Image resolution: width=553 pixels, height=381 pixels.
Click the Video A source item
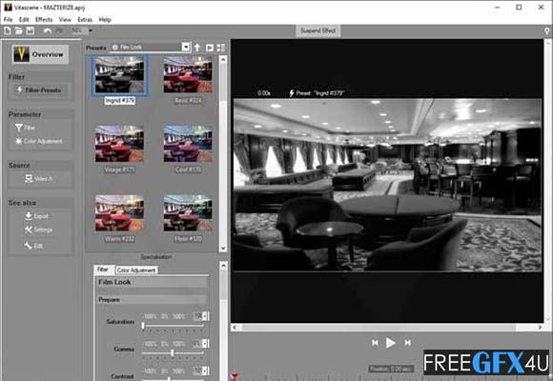pos(39,179)
